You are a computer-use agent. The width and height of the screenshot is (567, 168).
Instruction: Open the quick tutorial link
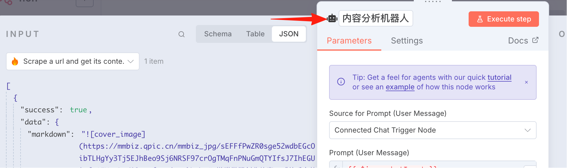(499, 77)
